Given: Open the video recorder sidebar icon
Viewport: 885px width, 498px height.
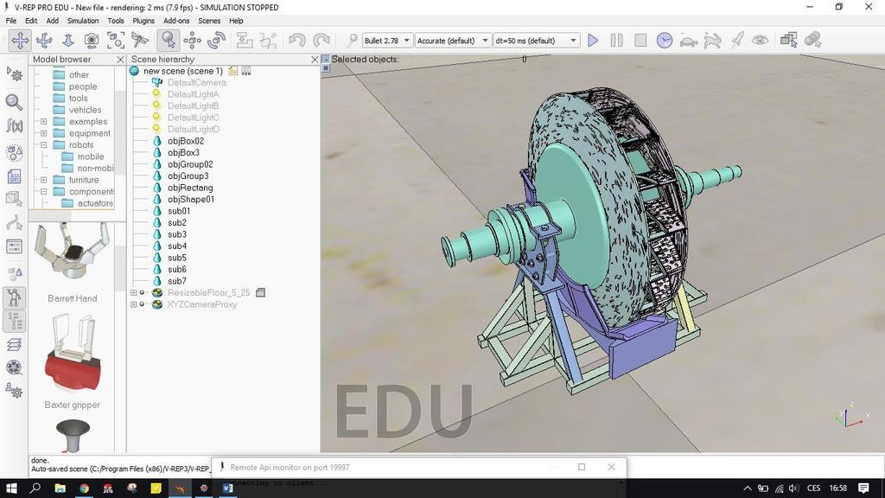Looking at the screenshot, I should [x=14, y=367].
